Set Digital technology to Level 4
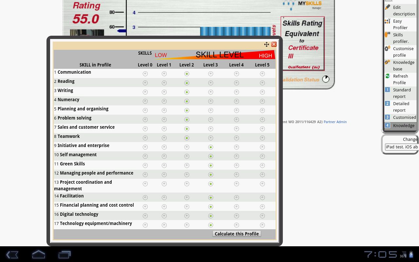The height and width of the screenshot is (262, 419). [x=236, y=216]
